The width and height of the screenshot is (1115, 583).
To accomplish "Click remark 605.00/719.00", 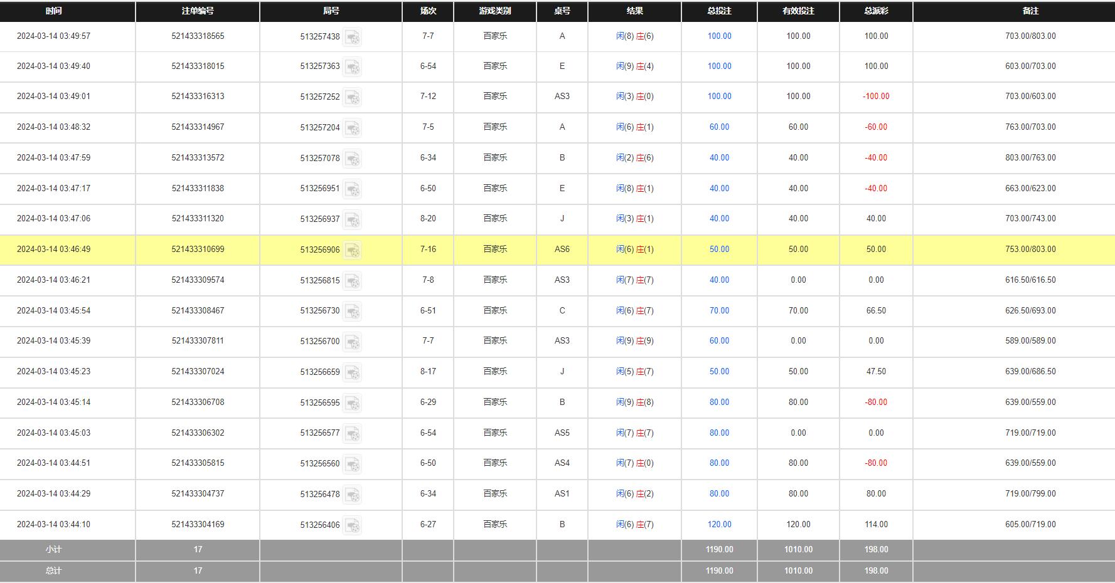I will [1030, 524].
